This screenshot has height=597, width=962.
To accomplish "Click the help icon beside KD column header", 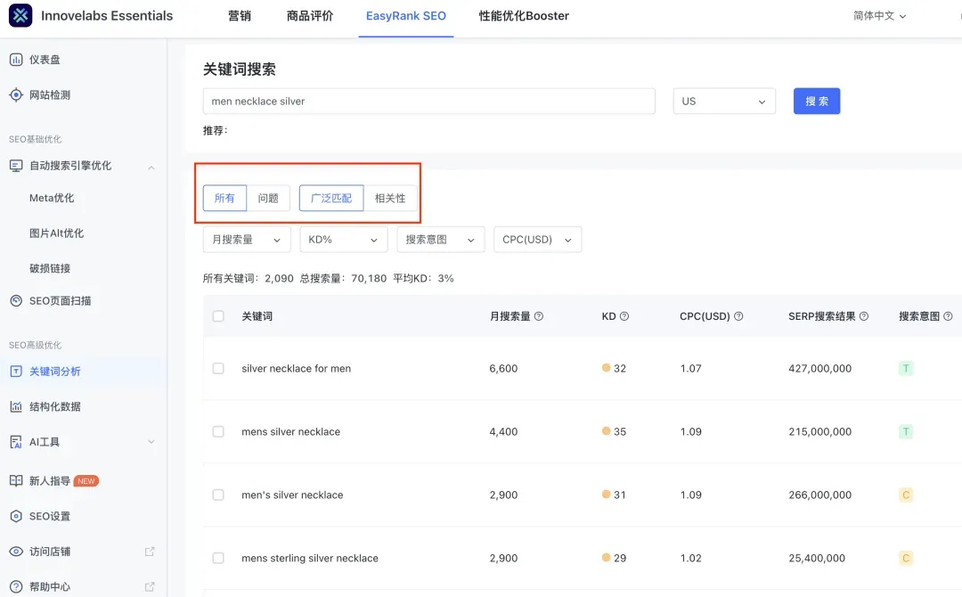I will (x=624, y=316).
